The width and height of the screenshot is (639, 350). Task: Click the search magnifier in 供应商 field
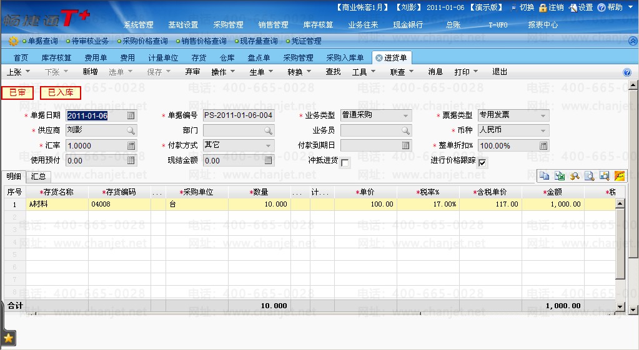131,130
